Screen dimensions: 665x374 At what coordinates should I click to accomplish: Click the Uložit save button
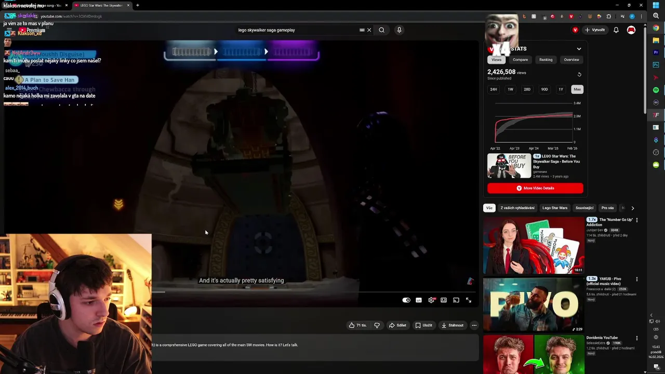point(424,325)
